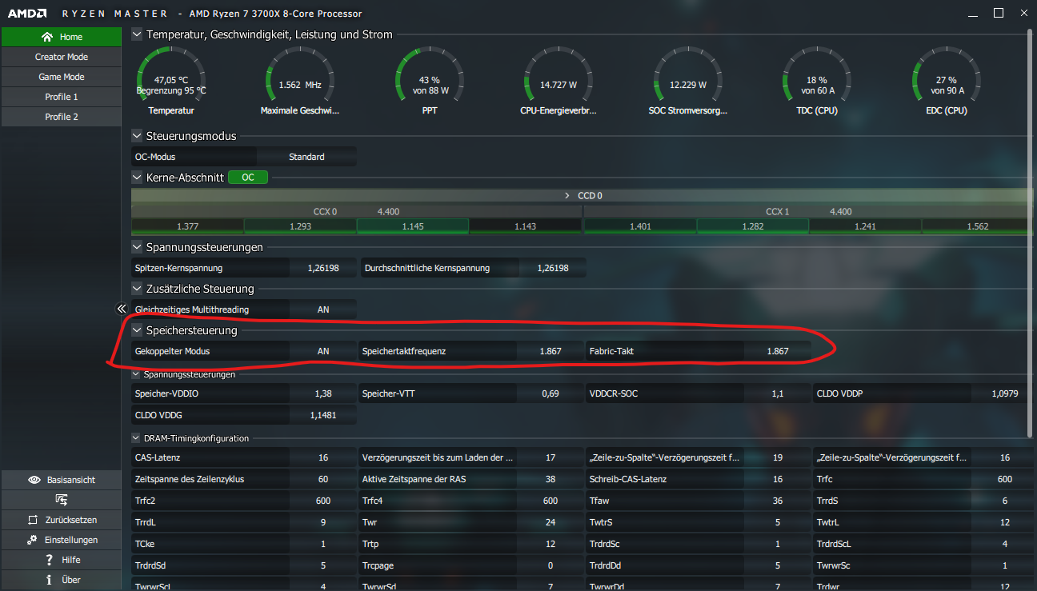Click the TDC (CPU) gauge
The height and width of the screenshot is (591, 1037).
pos(816,81)
